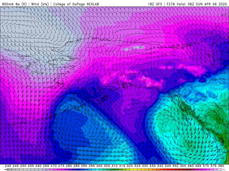
Task: Select legend value 330
Action: click(145, 166)
